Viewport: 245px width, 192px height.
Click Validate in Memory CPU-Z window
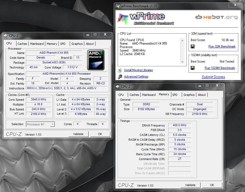pyautogui.click(x=190, y=185)
